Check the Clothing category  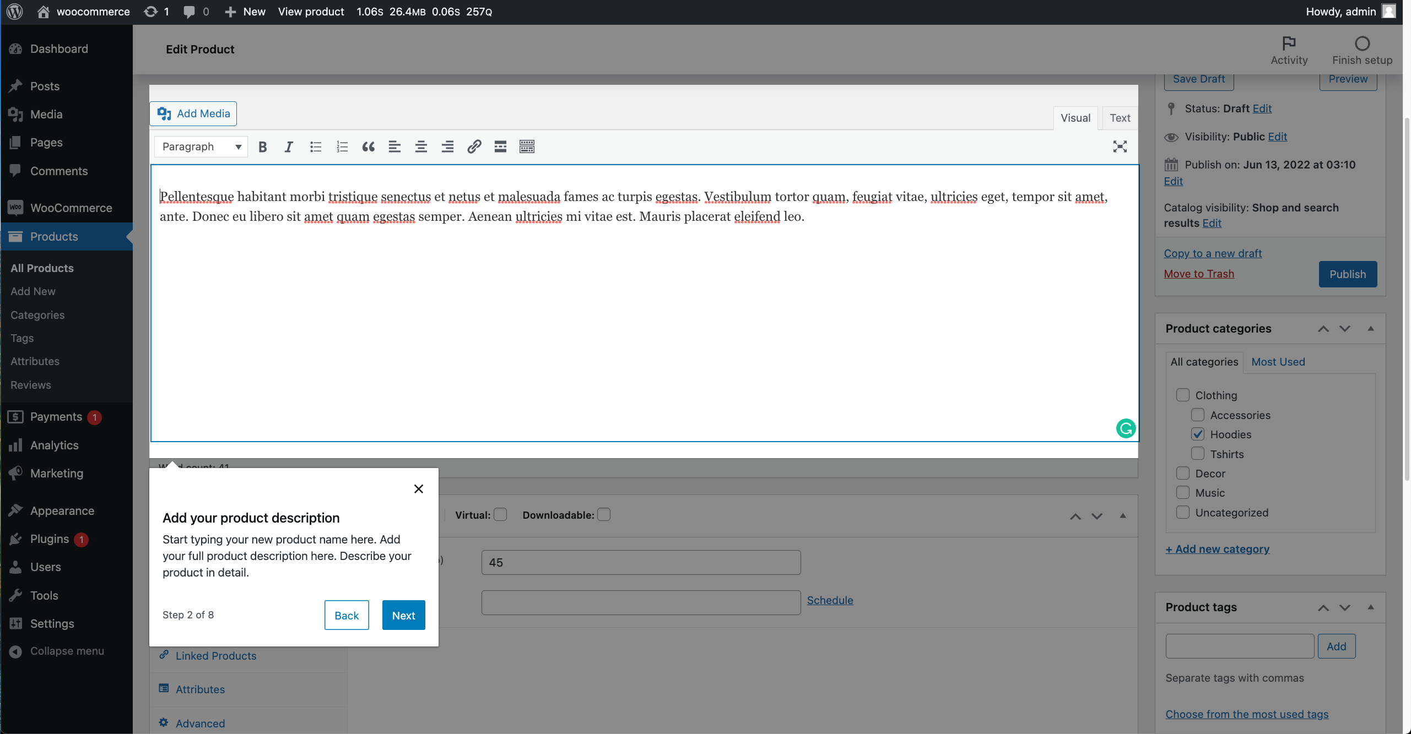(x=1182, y=395)
